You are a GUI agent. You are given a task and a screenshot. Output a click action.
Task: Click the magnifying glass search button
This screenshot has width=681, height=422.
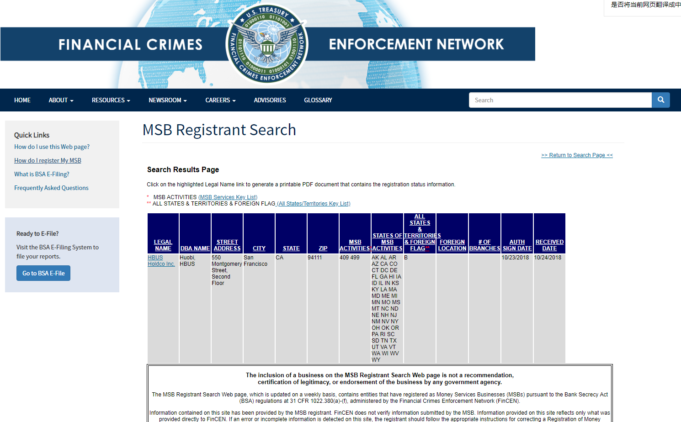[660, 100]
